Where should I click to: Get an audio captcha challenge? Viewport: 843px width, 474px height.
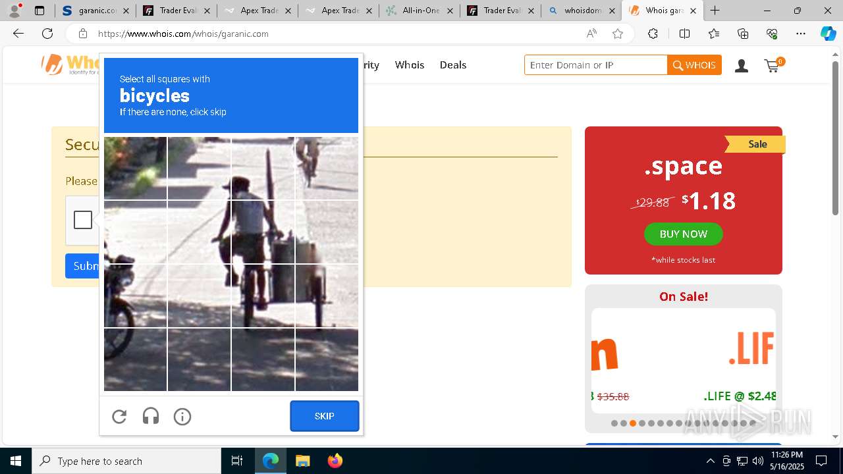point(151,416)
